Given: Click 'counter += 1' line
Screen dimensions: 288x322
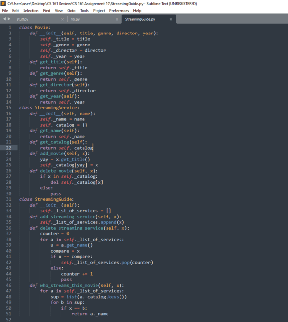Looking at the screenshot, I should click(77, 274).
